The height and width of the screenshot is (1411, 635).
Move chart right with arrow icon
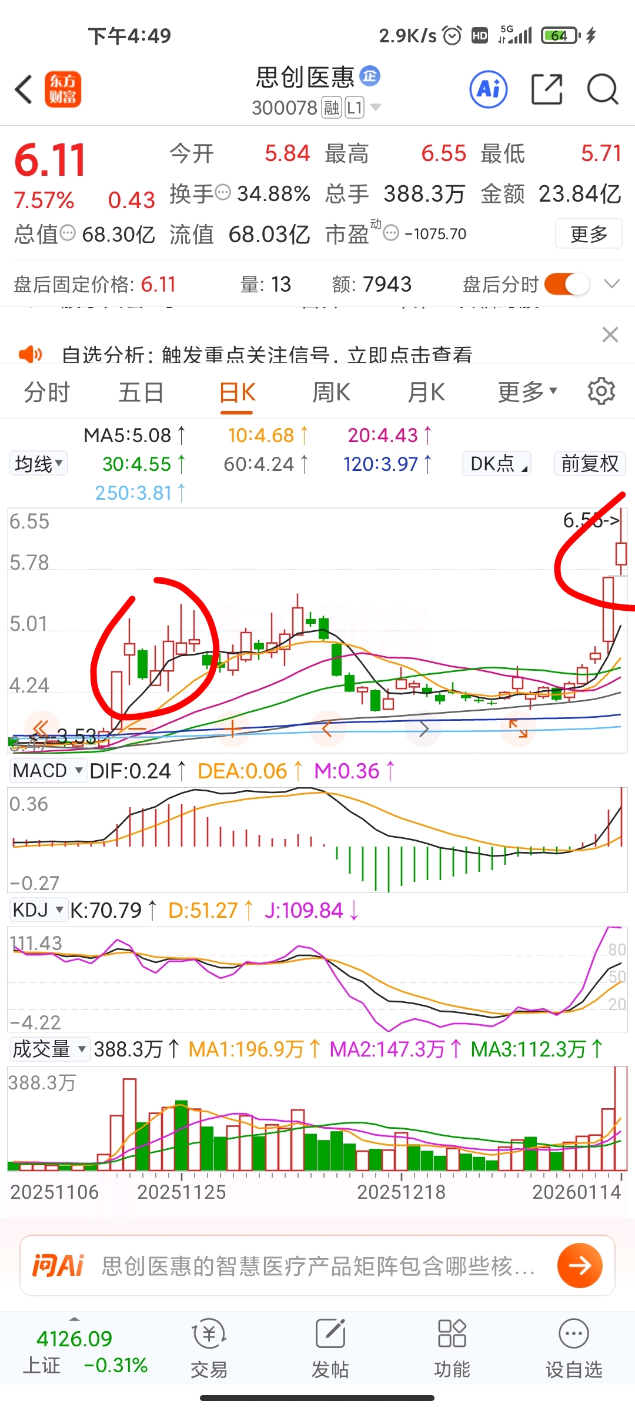[x=423, y=730]
